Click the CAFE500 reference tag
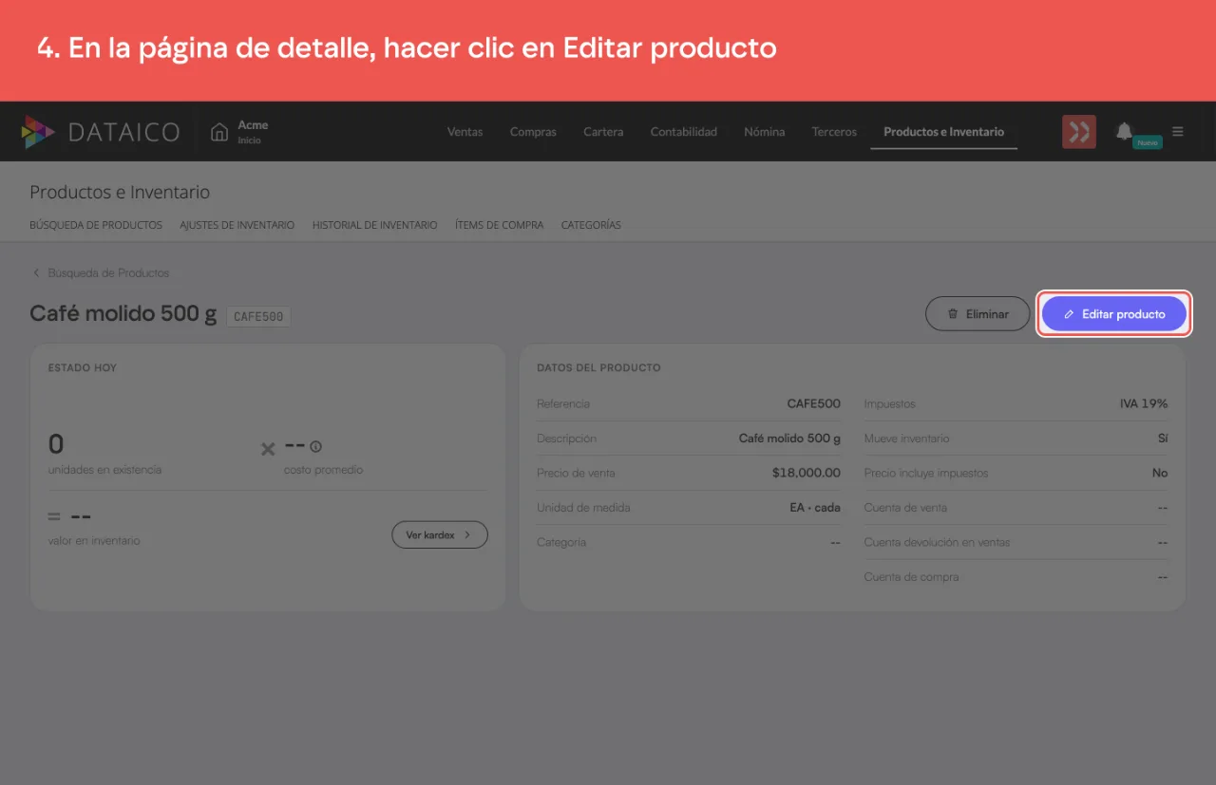This screenshot has height=785, width=1216. click(x=258, y=316)
